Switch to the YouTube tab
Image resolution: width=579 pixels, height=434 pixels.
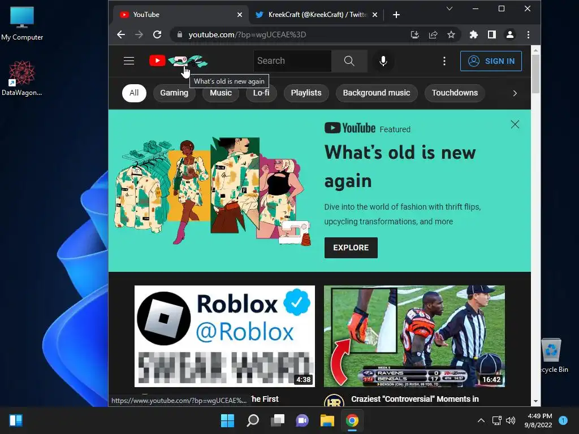180,15
